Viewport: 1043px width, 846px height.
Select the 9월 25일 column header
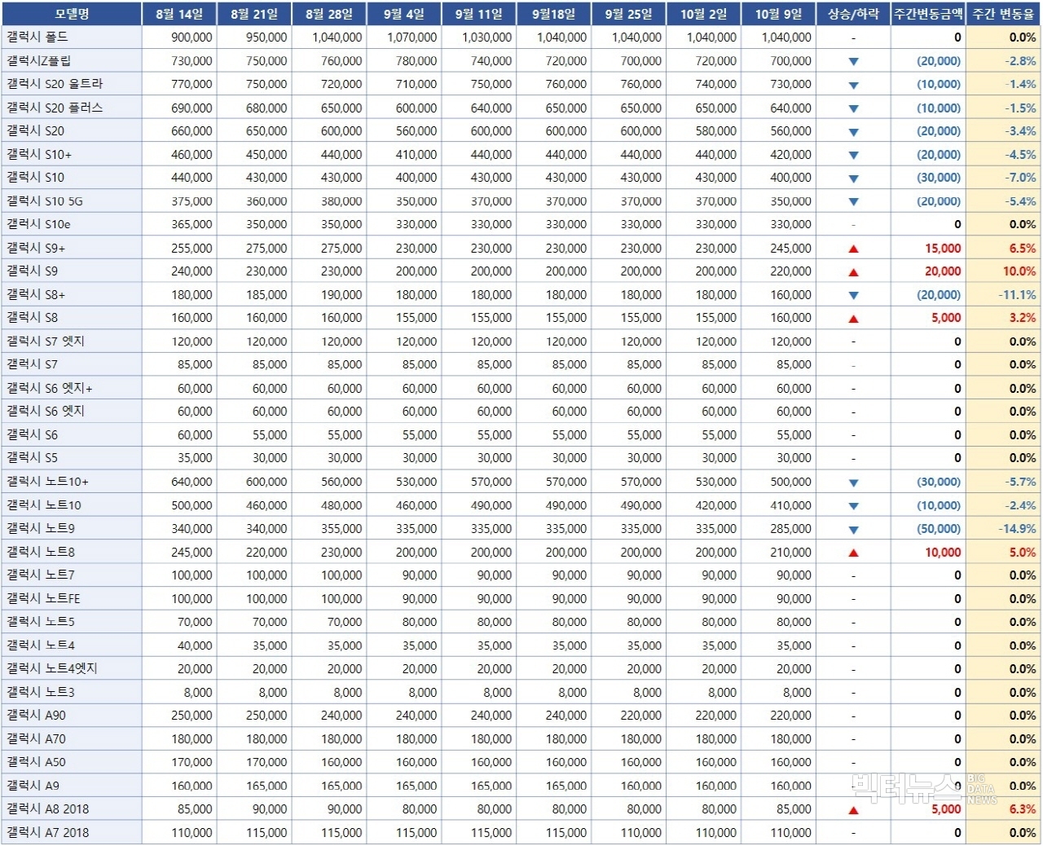point(629,14)
